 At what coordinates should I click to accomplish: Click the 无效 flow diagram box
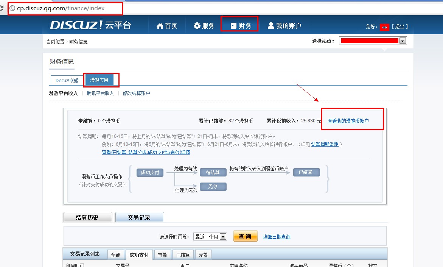click(213, 187)
